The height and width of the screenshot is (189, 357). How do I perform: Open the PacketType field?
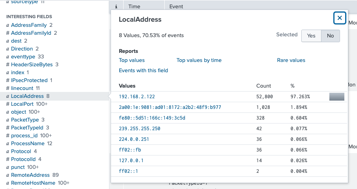point(25,120)
